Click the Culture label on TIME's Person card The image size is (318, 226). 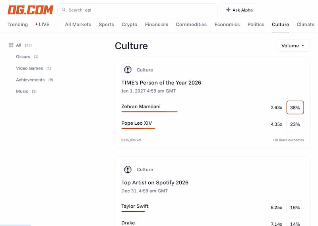(145, 70)
